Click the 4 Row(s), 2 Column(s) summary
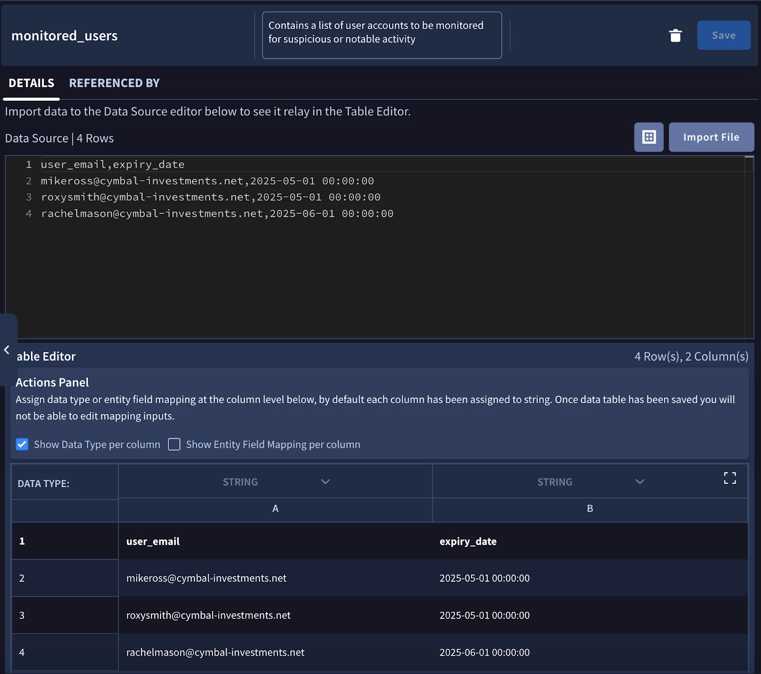 point(691,356)
